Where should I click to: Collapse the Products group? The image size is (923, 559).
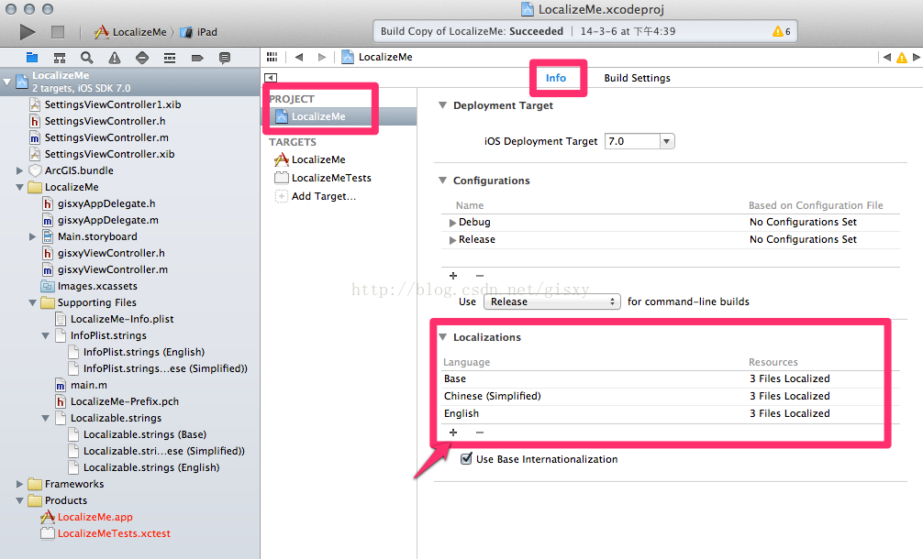pos(19,500)
